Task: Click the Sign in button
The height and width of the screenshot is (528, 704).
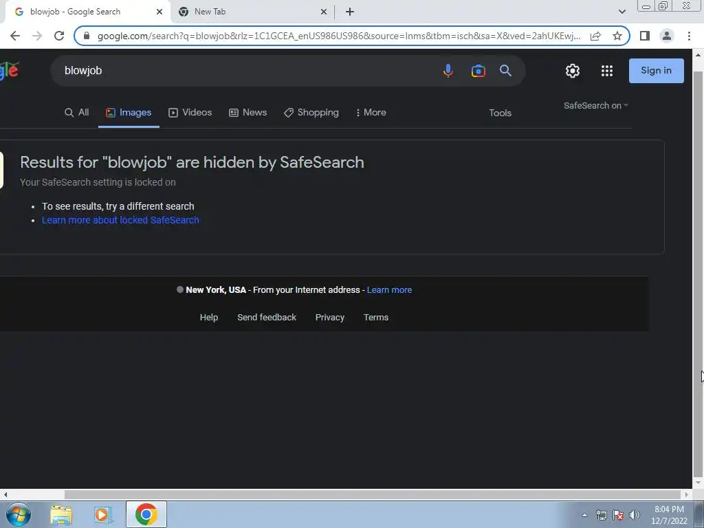Action: (x=656, y=71)
